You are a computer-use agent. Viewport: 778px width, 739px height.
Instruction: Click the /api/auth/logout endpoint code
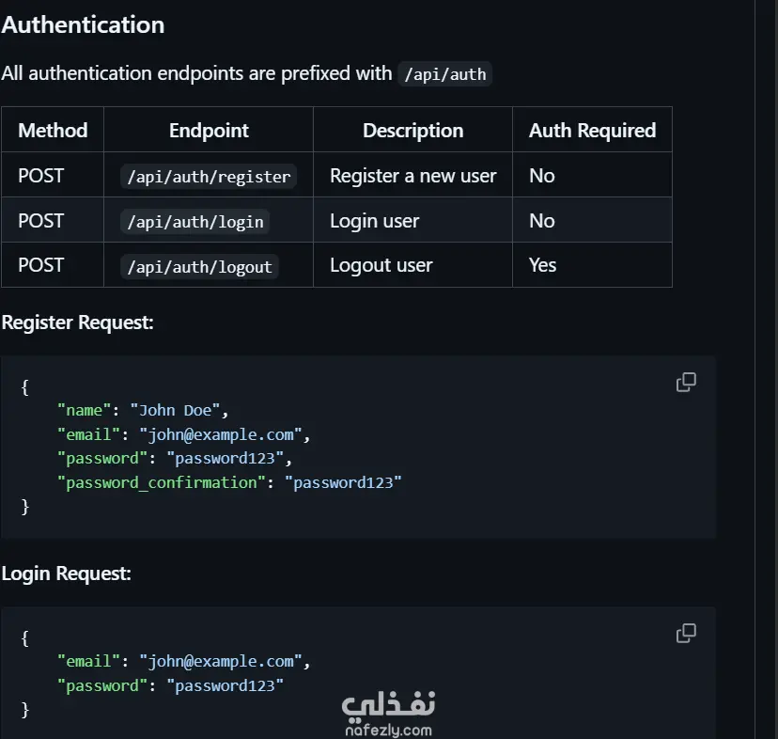(200, 266)
